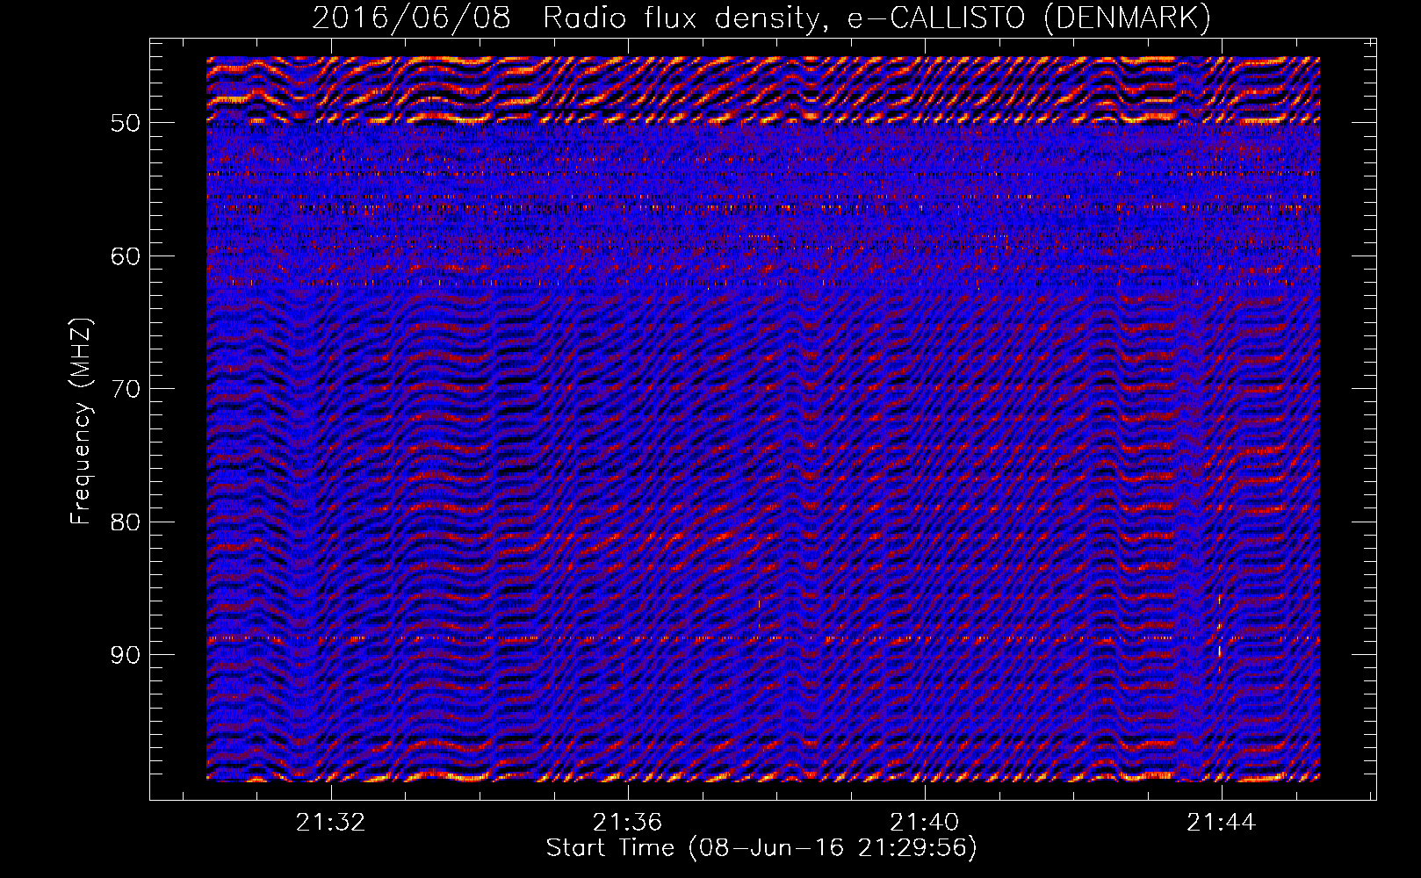The width and height of the screenshot is (1421, 878).
Task: Click the 21:32 time tick label
Action: point(330,823)
